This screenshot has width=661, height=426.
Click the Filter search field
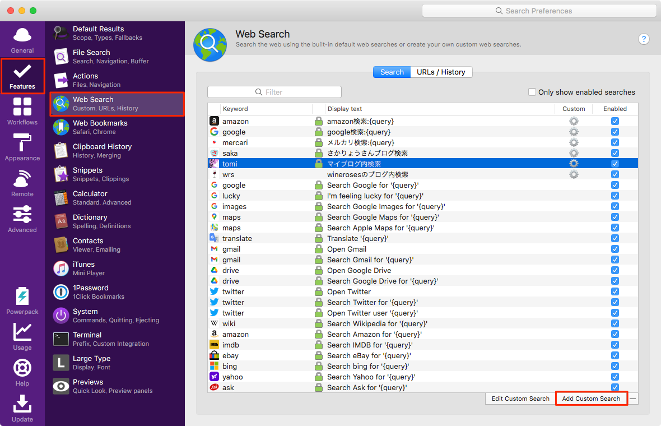pyautogui.click(x=274, y=92)
